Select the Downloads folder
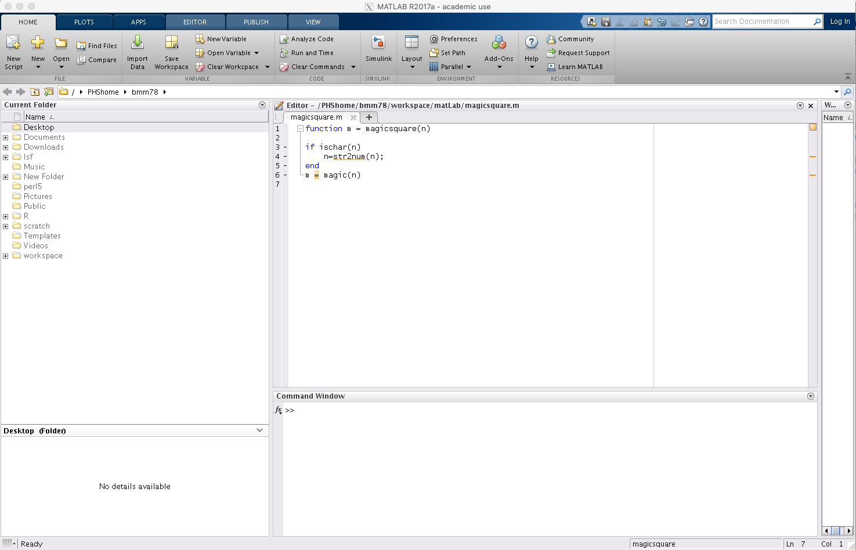 [x=44, y=147]
